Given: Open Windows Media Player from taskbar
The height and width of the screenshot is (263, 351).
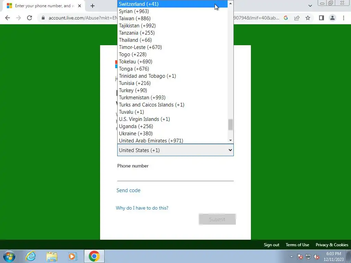Looking at the screenshot, I should tap(73, 256).
